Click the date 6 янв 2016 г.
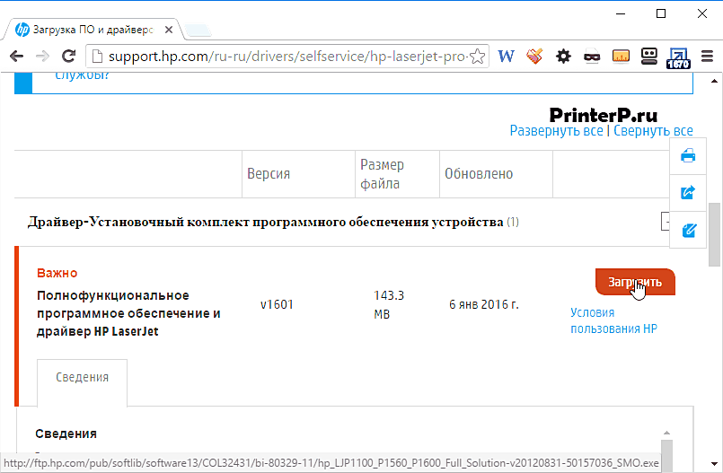 (484, 304)
